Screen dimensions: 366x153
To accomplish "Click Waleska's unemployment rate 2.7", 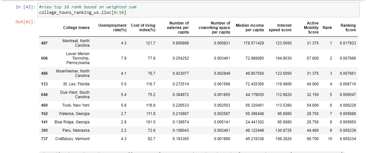I will 124,113.
